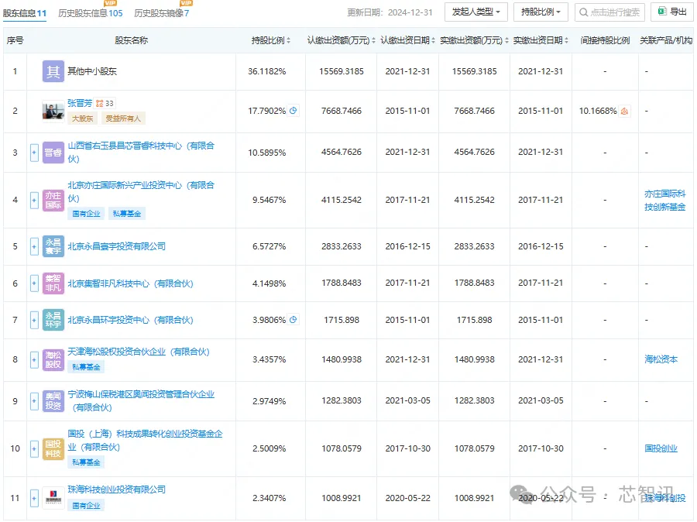The height and width of the screenshot is (522, 697).
Task: Open the 北京集智非凡科技中心 link
Action: coord(130,283)
